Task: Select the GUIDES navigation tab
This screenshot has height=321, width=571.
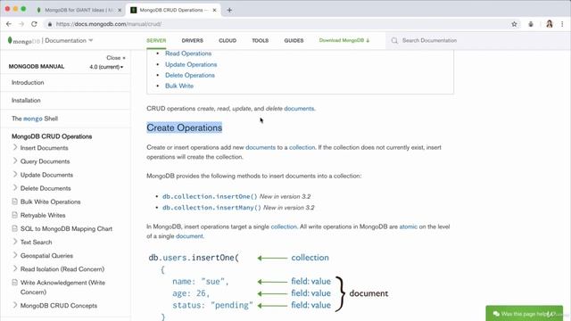Action: (x=294, y=40)
